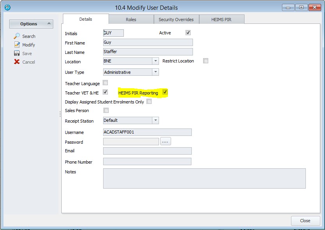Enable the Restrict Location checkbox
The width and height of the screenshot is (325, 230).
coord(206,61)
